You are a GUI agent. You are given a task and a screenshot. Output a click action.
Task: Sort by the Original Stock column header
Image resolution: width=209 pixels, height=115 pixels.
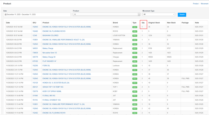pyautogui.click(x=154, y=23)
